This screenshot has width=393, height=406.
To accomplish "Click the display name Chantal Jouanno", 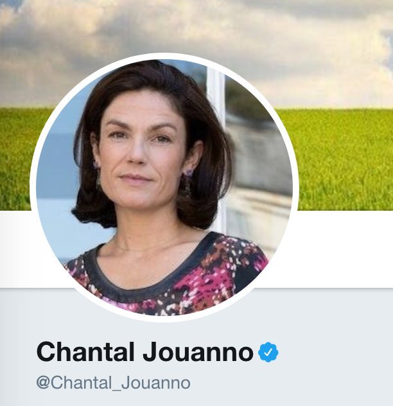I will coord(145,352).
